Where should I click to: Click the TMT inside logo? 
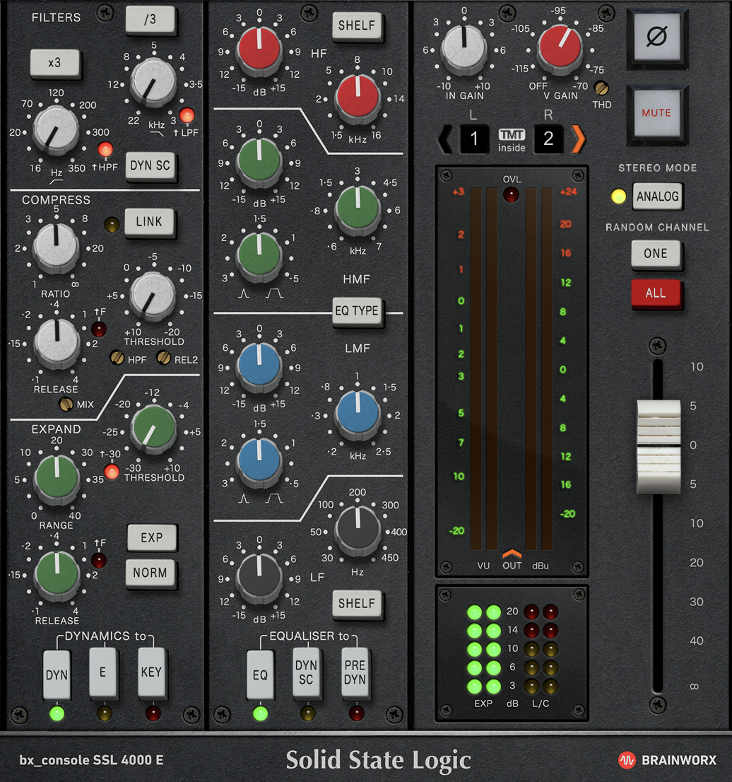(x=512, y=140)
